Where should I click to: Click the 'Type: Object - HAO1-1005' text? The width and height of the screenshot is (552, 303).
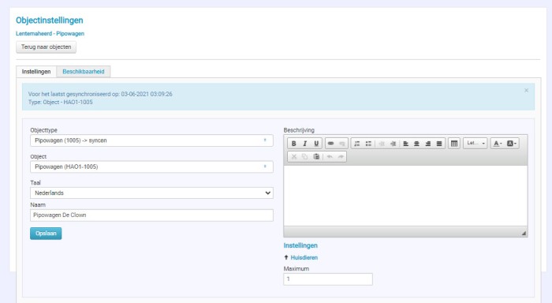61,102
